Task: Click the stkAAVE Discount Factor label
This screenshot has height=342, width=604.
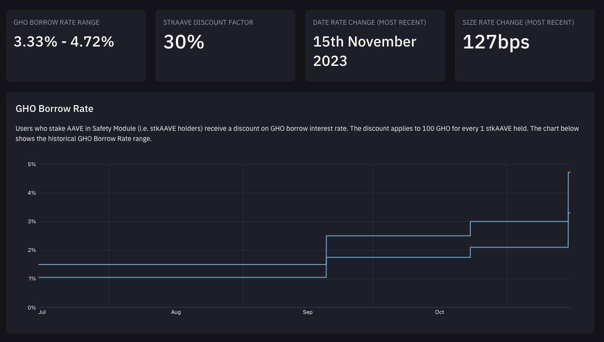Action: point(208,22)
